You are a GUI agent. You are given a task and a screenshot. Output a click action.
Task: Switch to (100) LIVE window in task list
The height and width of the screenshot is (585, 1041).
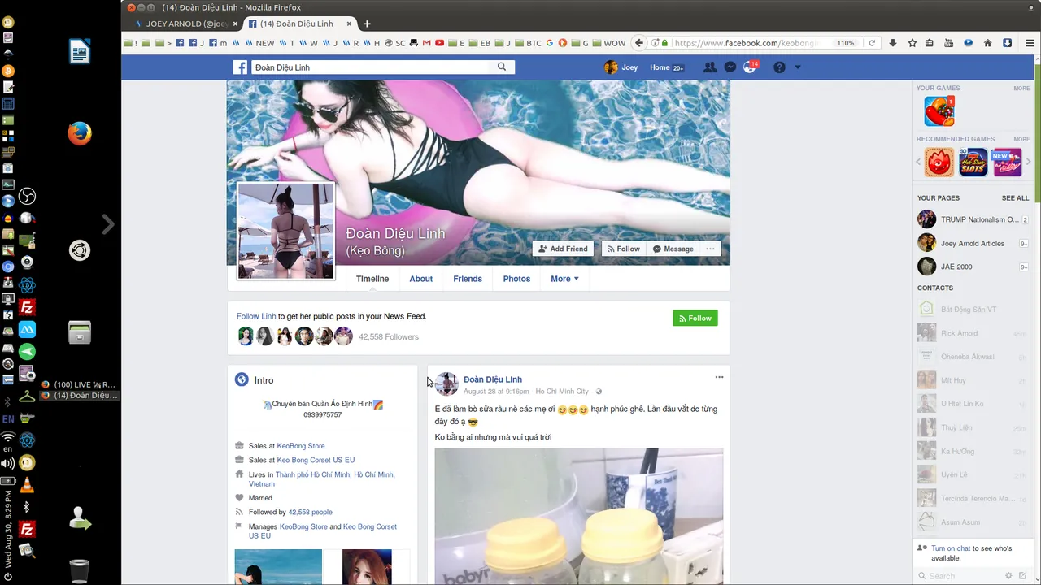click(78, 384)
